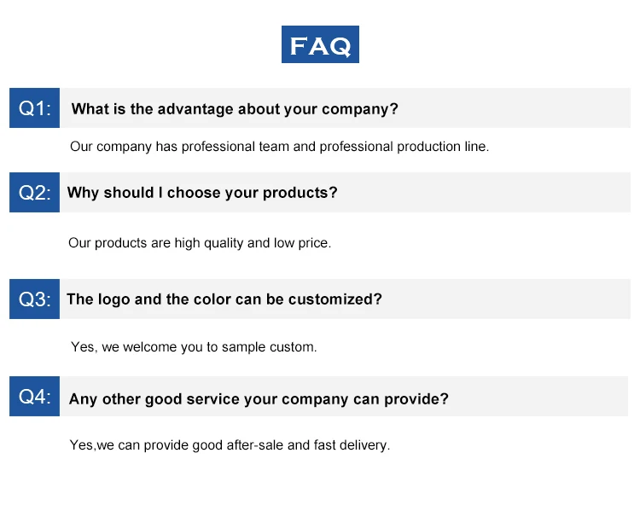This screenshot has height=511, width=640.
Task: Select the 'welcome you to sample custom' answer
Action: 194,347
